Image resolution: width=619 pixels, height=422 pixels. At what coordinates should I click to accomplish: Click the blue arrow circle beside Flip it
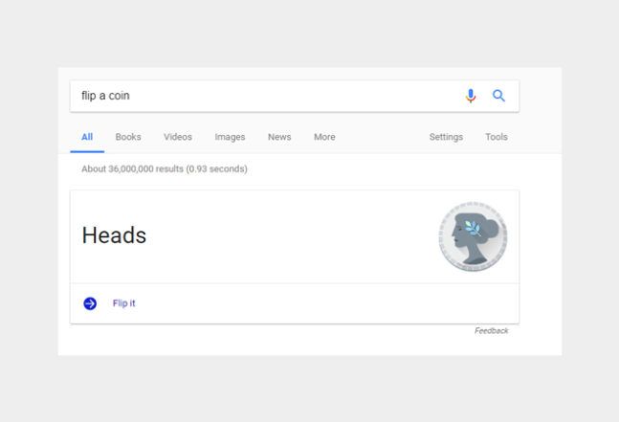tap(90, 303)
